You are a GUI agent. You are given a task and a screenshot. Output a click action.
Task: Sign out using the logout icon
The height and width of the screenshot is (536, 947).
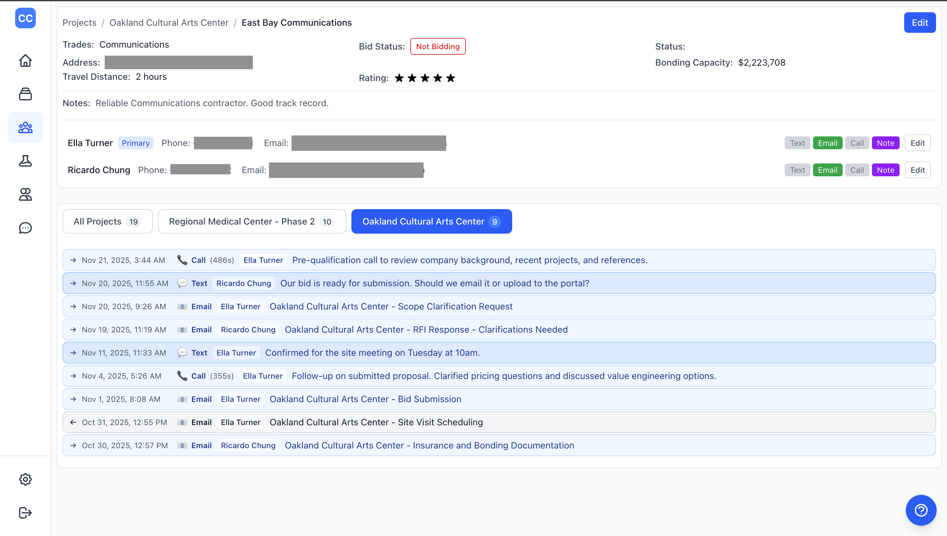coord(25,513)
